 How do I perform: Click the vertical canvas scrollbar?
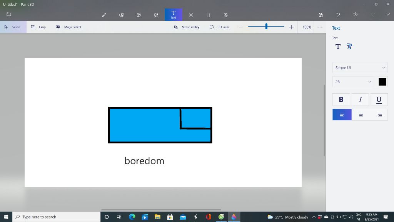(324, 120)
